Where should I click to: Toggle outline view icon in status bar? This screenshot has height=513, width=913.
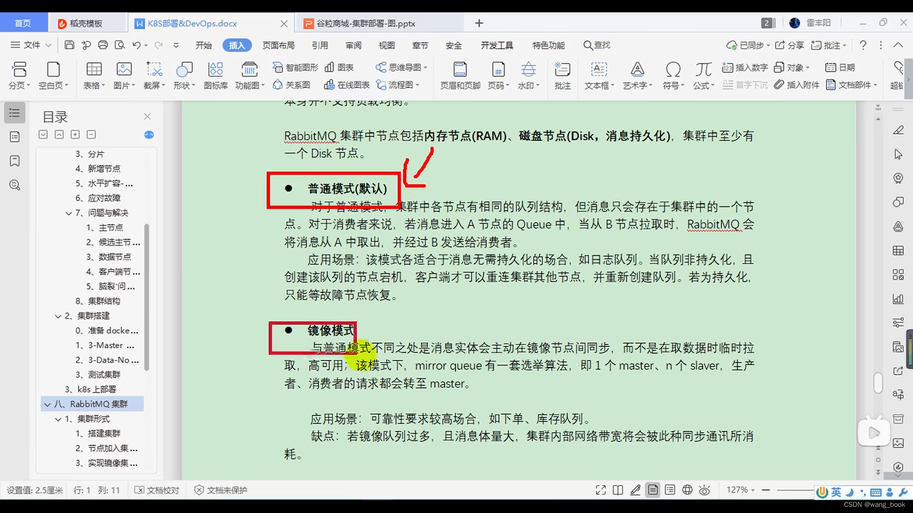coord(670,490)
